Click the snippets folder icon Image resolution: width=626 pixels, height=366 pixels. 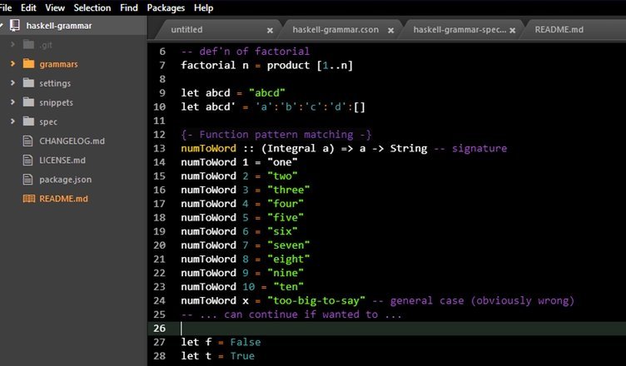pos(27,102)
